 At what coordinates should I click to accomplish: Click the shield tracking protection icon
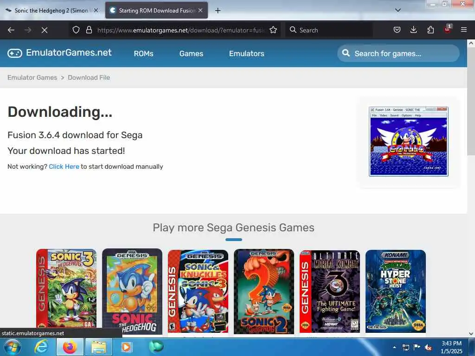pos(76,30)
